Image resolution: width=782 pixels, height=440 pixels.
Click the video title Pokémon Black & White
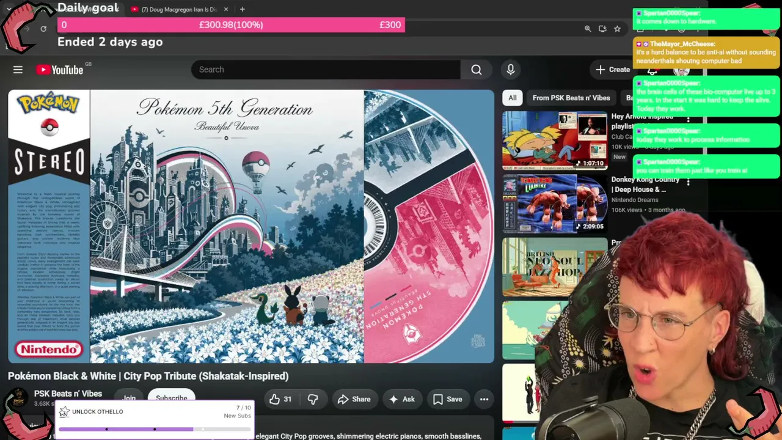point(148,376)
